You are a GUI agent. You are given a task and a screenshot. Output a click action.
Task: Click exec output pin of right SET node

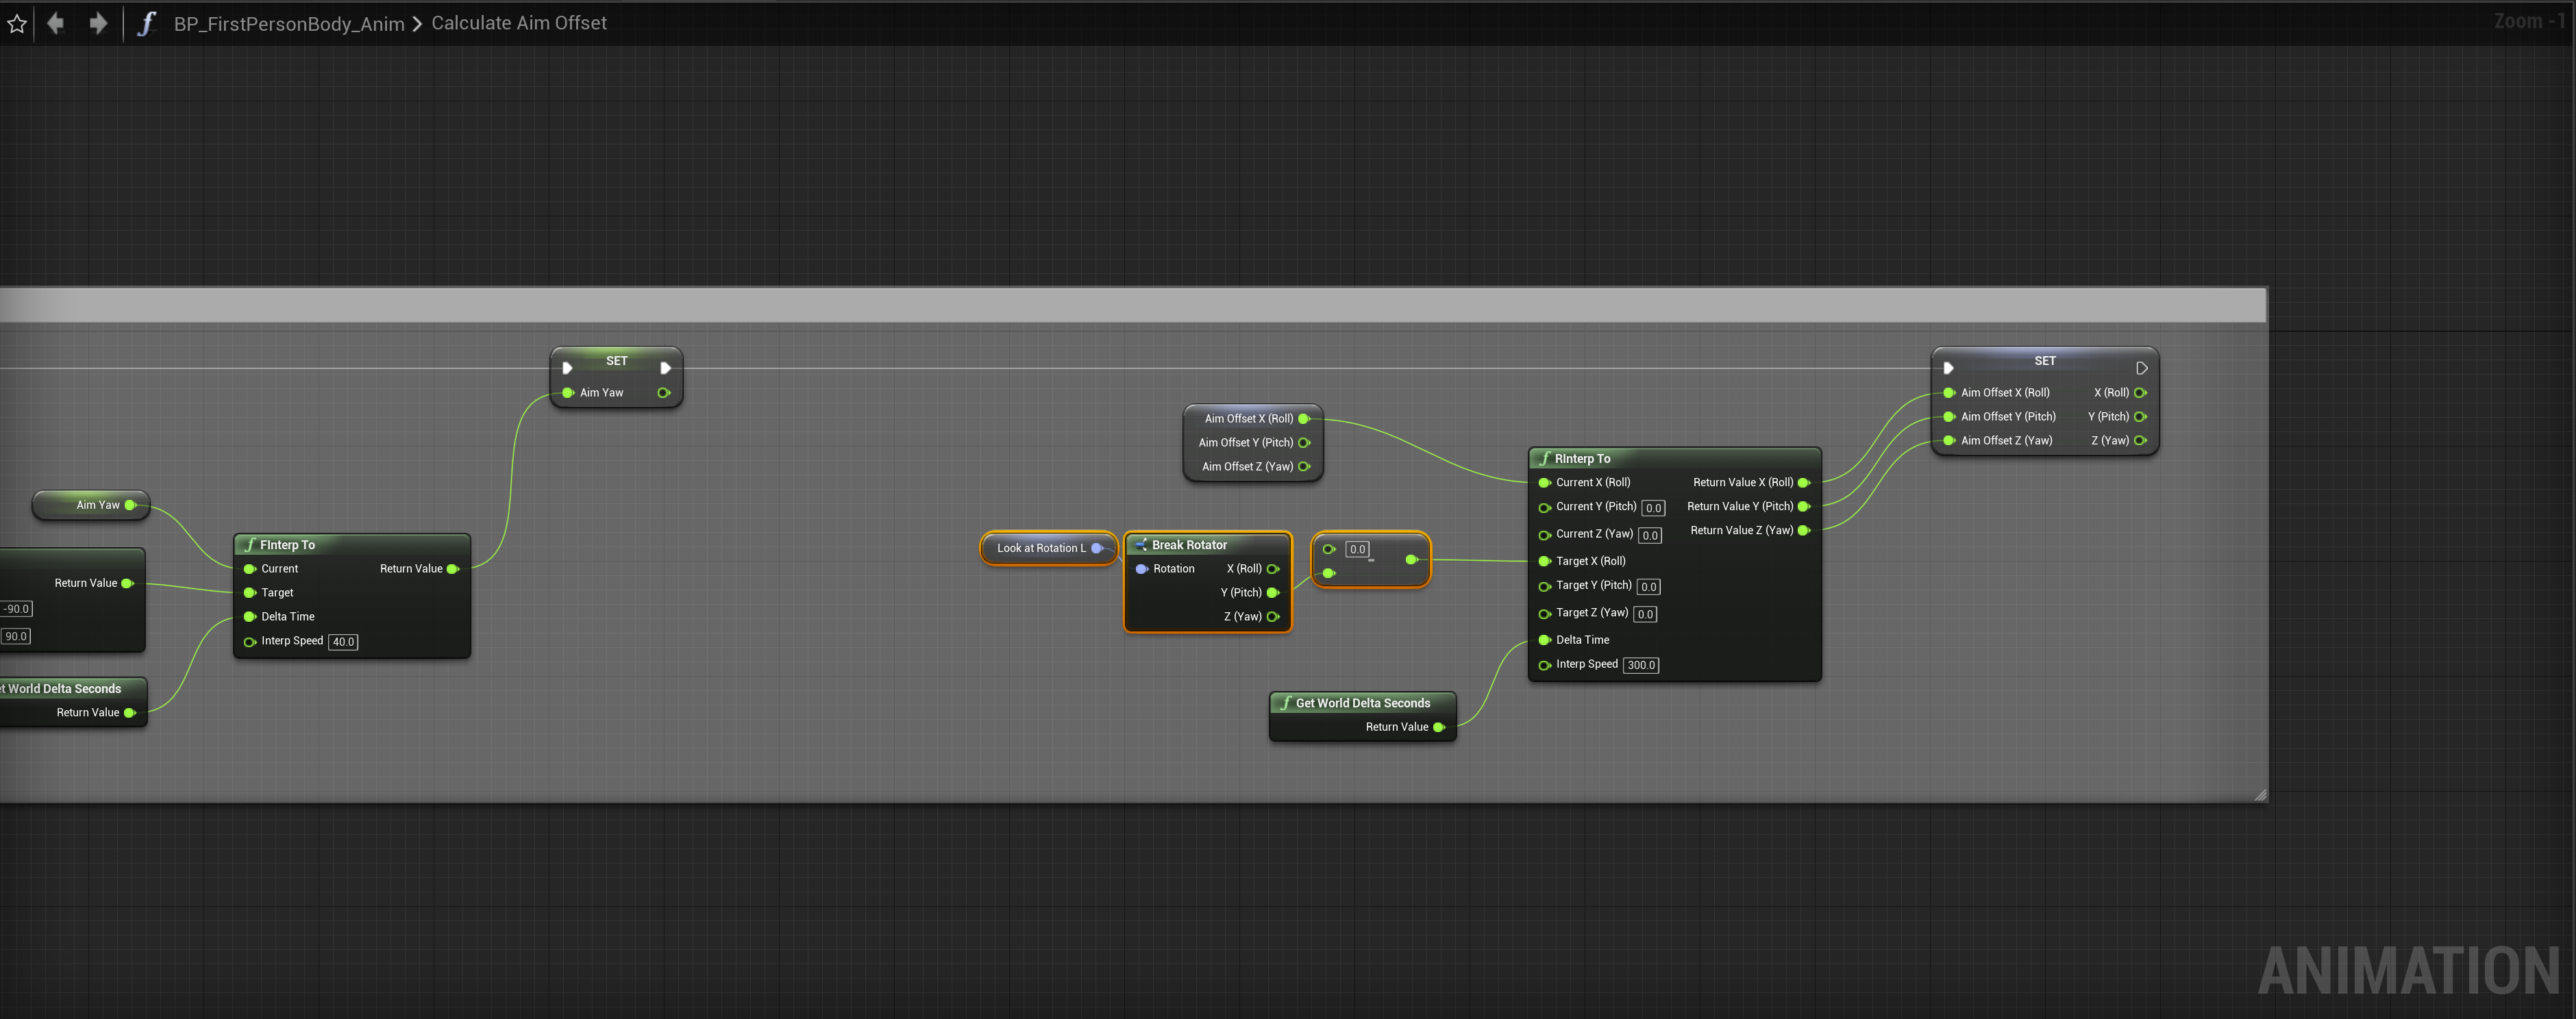coord(2141,368)
